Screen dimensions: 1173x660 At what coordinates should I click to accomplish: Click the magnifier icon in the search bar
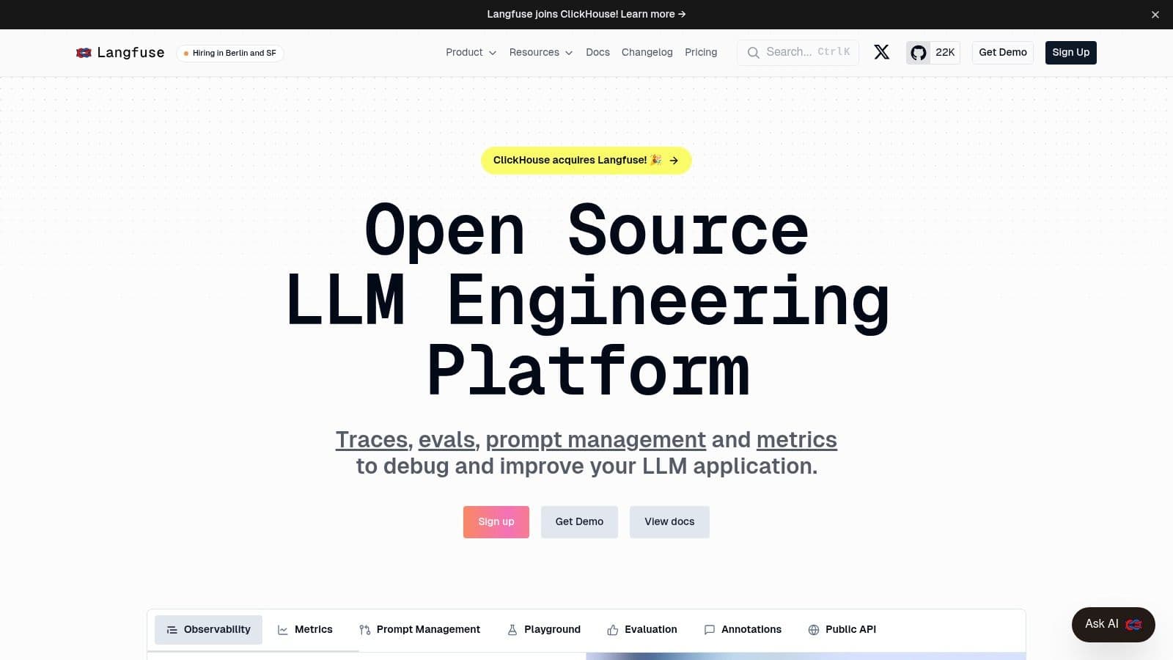click(754, 52)
